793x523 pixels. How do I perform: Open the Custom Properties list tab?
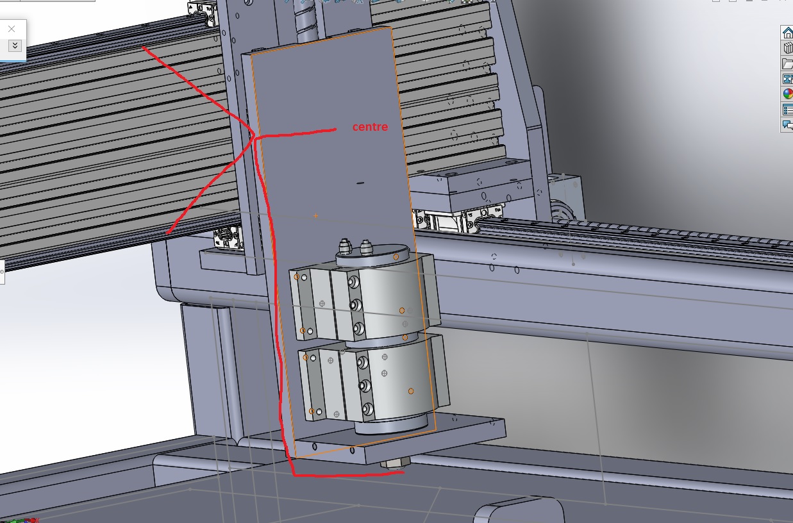click(787, 110)
